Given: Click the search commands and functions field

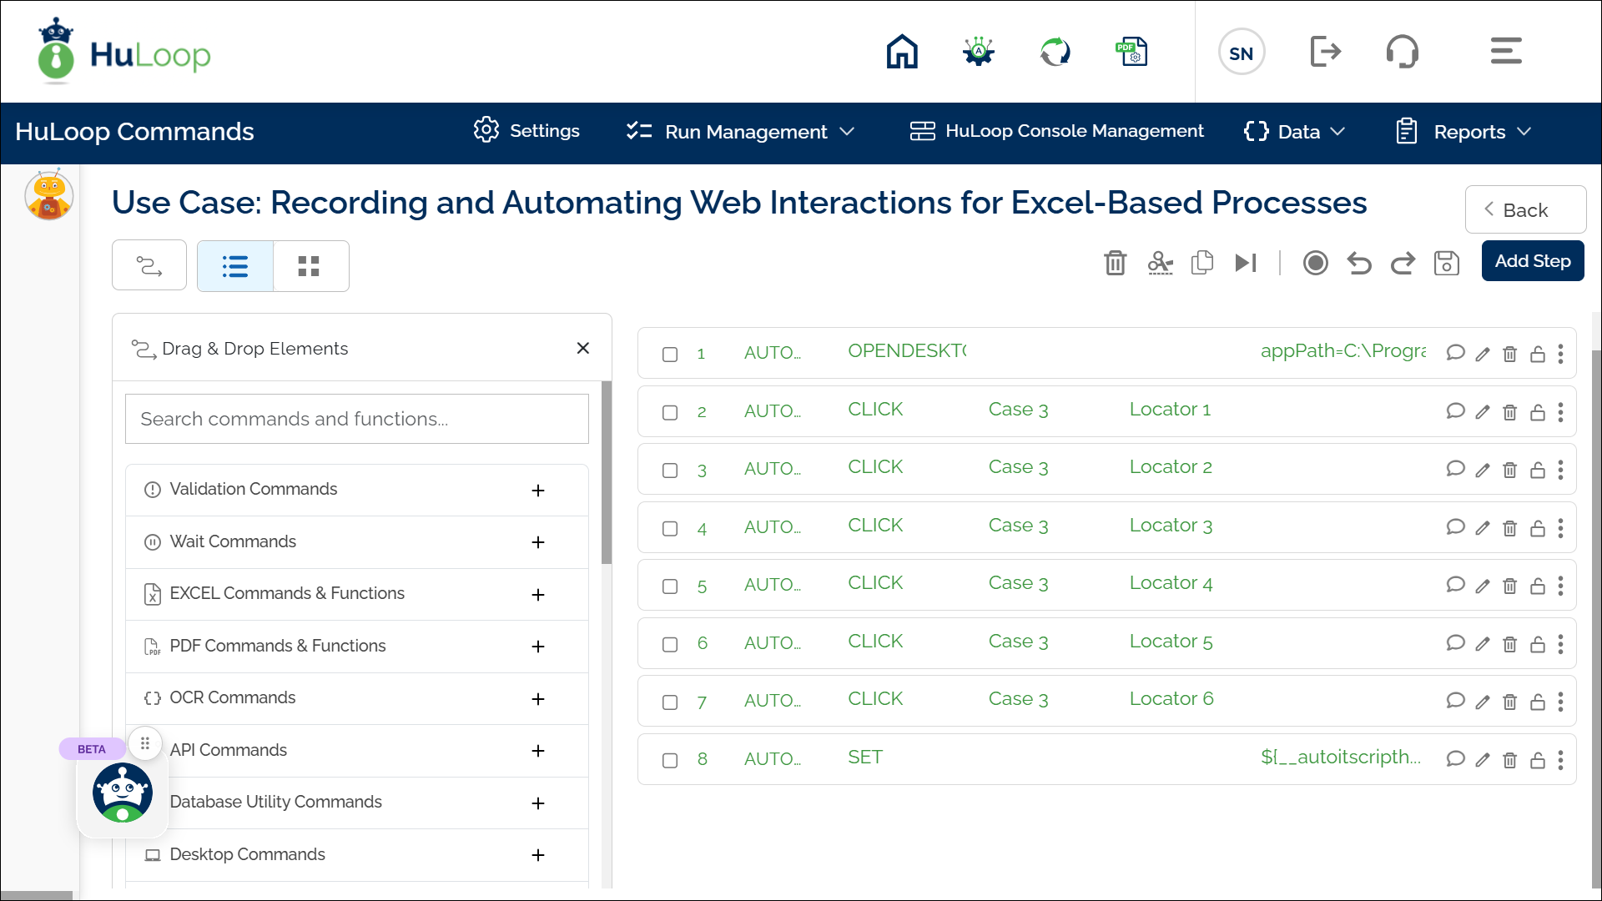Looking at the screenshot, I should click(x=356, y=419).
